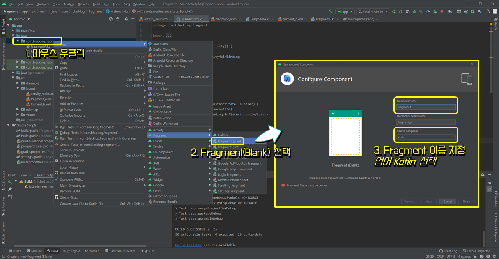Click the pin icon in Build panel
499x259 pixels.
pyautogui.click(x=10, y=189)
